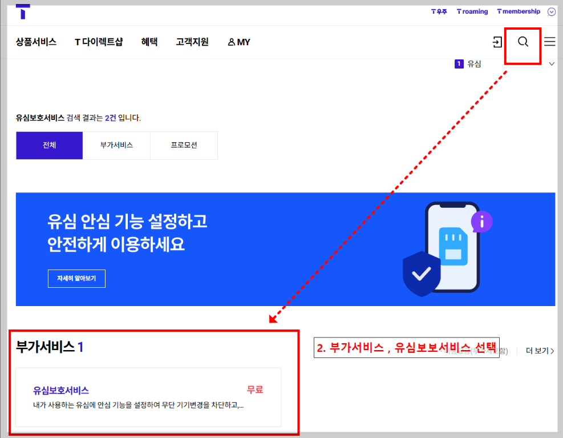The image size is (563, 438).
Task: Select the 전체 tab
Action: click(x=49, y=145)
